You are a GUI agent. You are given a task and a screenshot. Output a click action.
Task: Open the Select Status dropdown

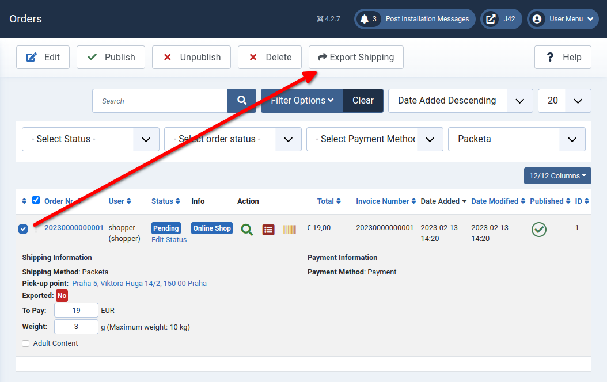[90, 139]
